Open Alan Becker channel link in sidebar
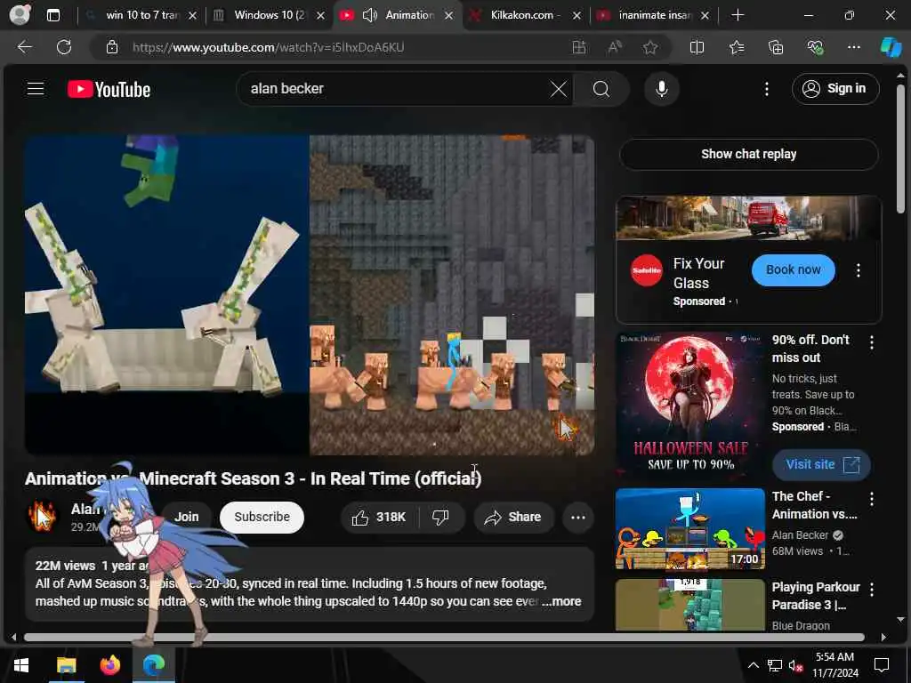This screenshot has height=683, width=911. (800, 535)
